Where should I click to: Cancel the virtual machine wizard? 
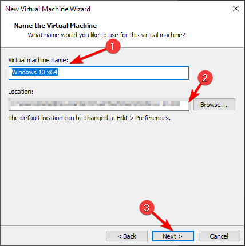(219, 236)
